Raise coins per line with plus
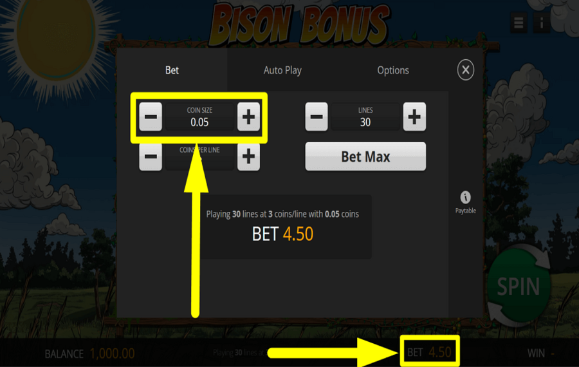Screen dimensions: 579x367 (x=248, y=156)
